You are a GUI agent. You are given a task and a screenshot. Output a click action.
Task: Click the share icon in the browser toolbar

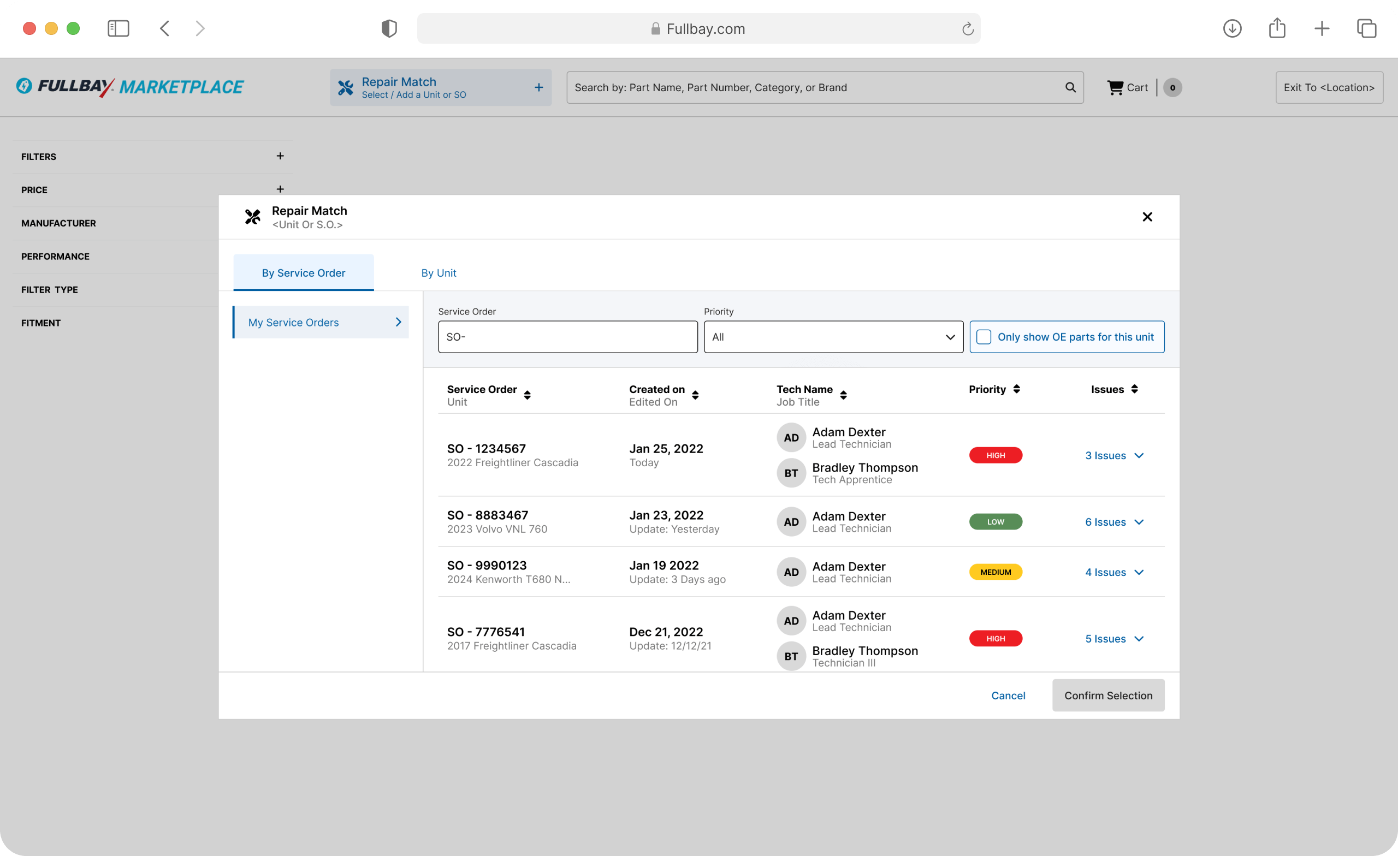coord(1277,28)
